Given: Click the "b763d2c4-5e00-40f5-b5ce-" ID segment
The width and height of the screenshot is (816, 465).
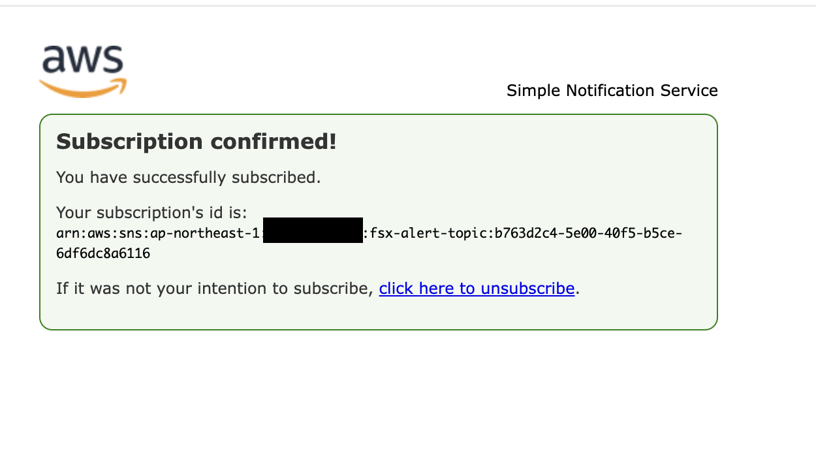Looking at the screenshot, I should pos(588,233).
